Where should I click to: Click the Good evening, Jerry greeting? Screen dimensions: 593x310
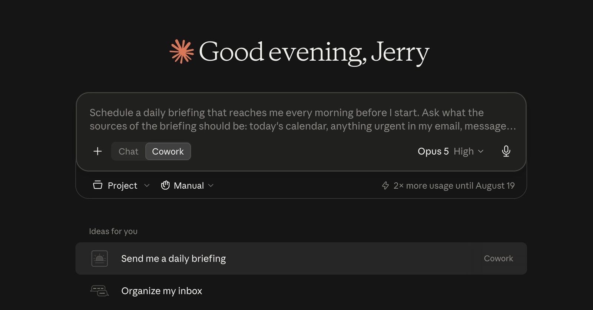314,52
